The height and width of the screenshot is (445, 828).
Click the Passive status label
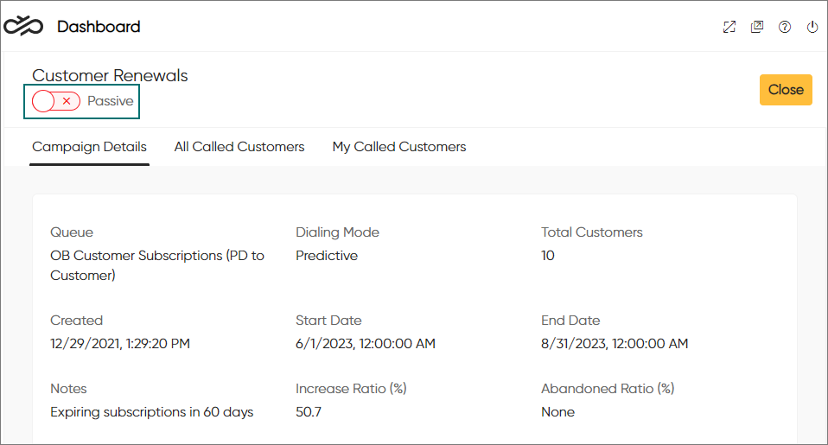[x=111, y=101]
